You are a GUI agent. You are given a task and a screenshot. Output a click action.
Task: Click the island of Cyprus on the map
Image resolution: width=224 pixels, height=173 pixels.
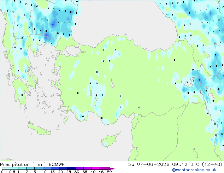click(110, 140)
